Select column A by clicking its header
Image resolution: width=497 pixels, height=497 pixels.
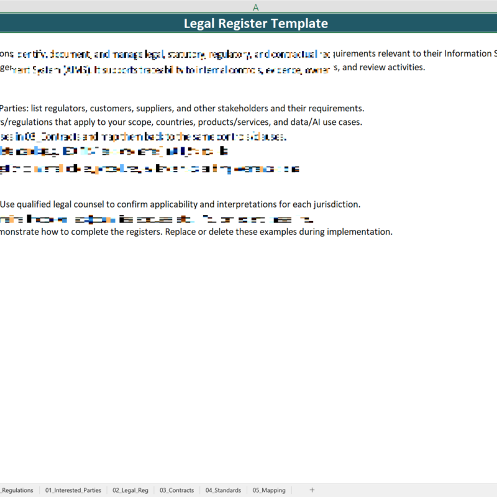(x=256, y=7)
